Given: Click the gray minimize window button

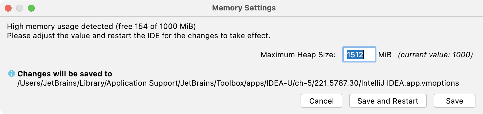Looking at the screenshot, I should pos(20,8).
